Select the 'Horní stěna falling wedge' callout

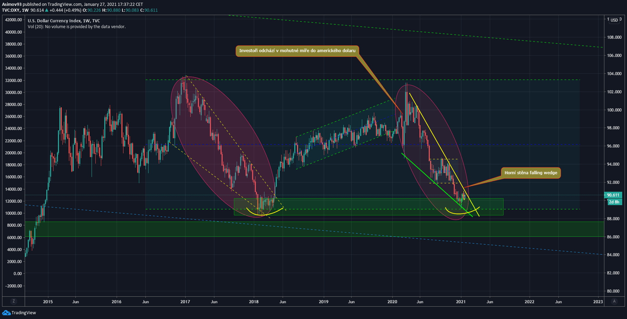tap(531, 173)
